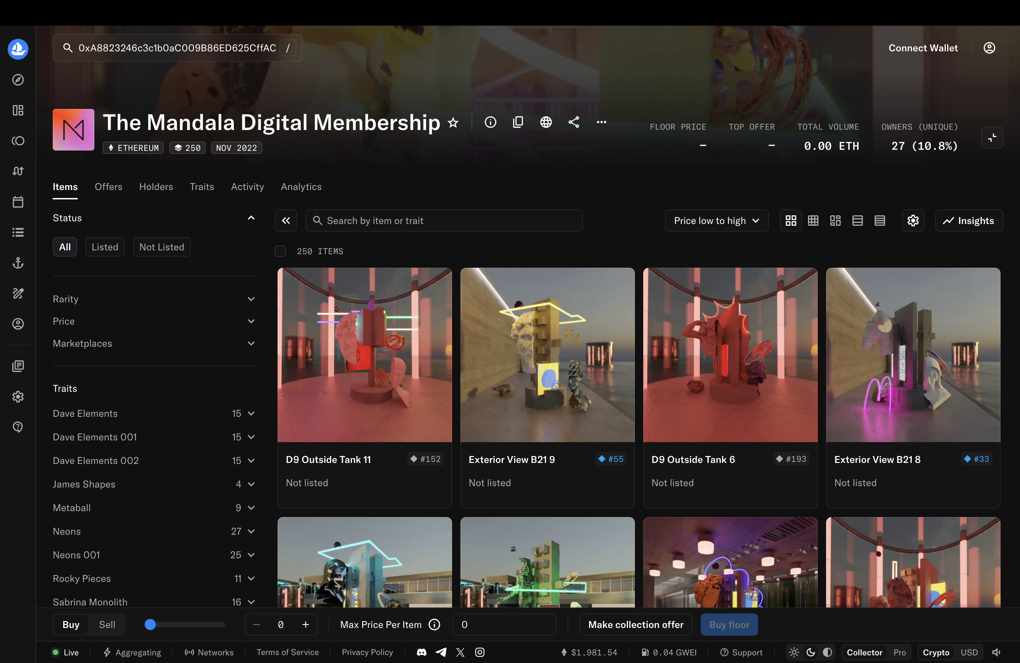The height and width of the screenshot is (663, 1020).
Task: Copy contract address with the copy icon
Action: tap(518, 122)
